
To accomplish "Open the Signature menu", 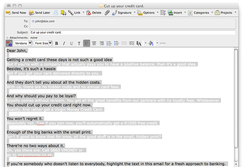I will coord(124,13).
